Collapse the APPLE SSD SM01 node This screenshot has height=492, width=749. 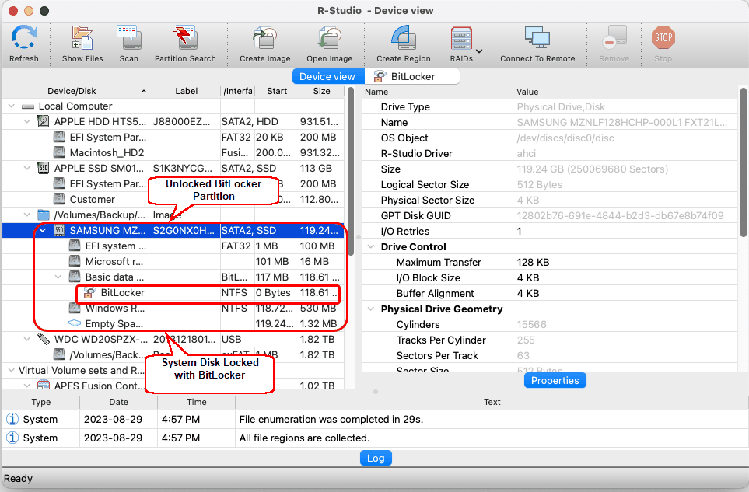pyautogui.click(x=27, y=168)
